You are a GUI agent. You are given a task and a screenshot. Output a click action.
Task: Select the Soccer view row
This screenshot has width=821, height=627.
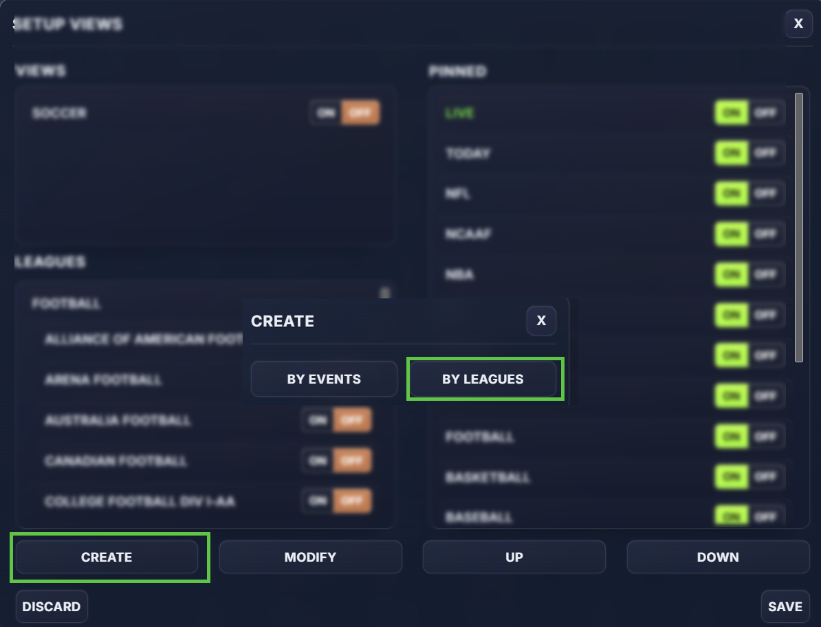pos(58,113)
